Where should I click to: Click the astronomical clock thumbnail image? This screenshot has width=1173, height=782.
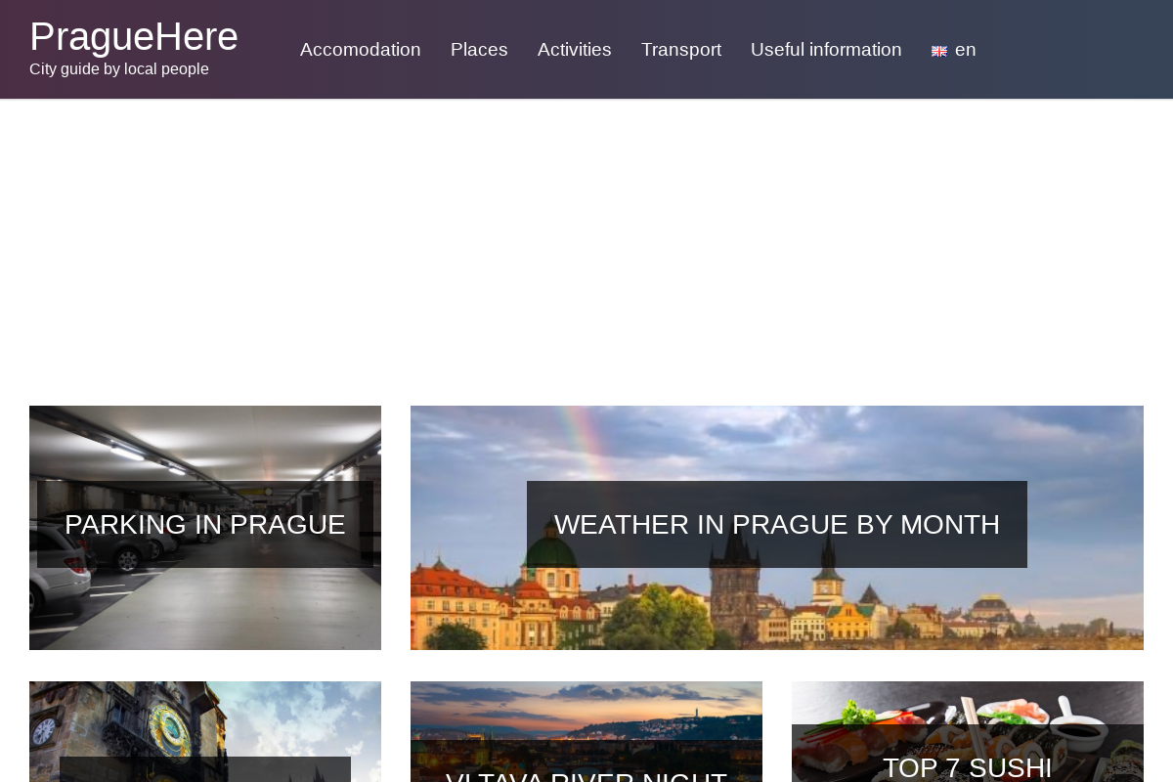(x=204, y=723)
